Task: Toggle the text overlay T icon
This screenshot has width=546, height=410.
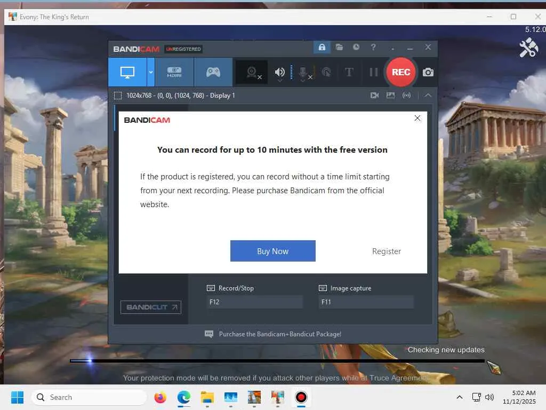Action: pyautogui.click(x=349, y=72)
